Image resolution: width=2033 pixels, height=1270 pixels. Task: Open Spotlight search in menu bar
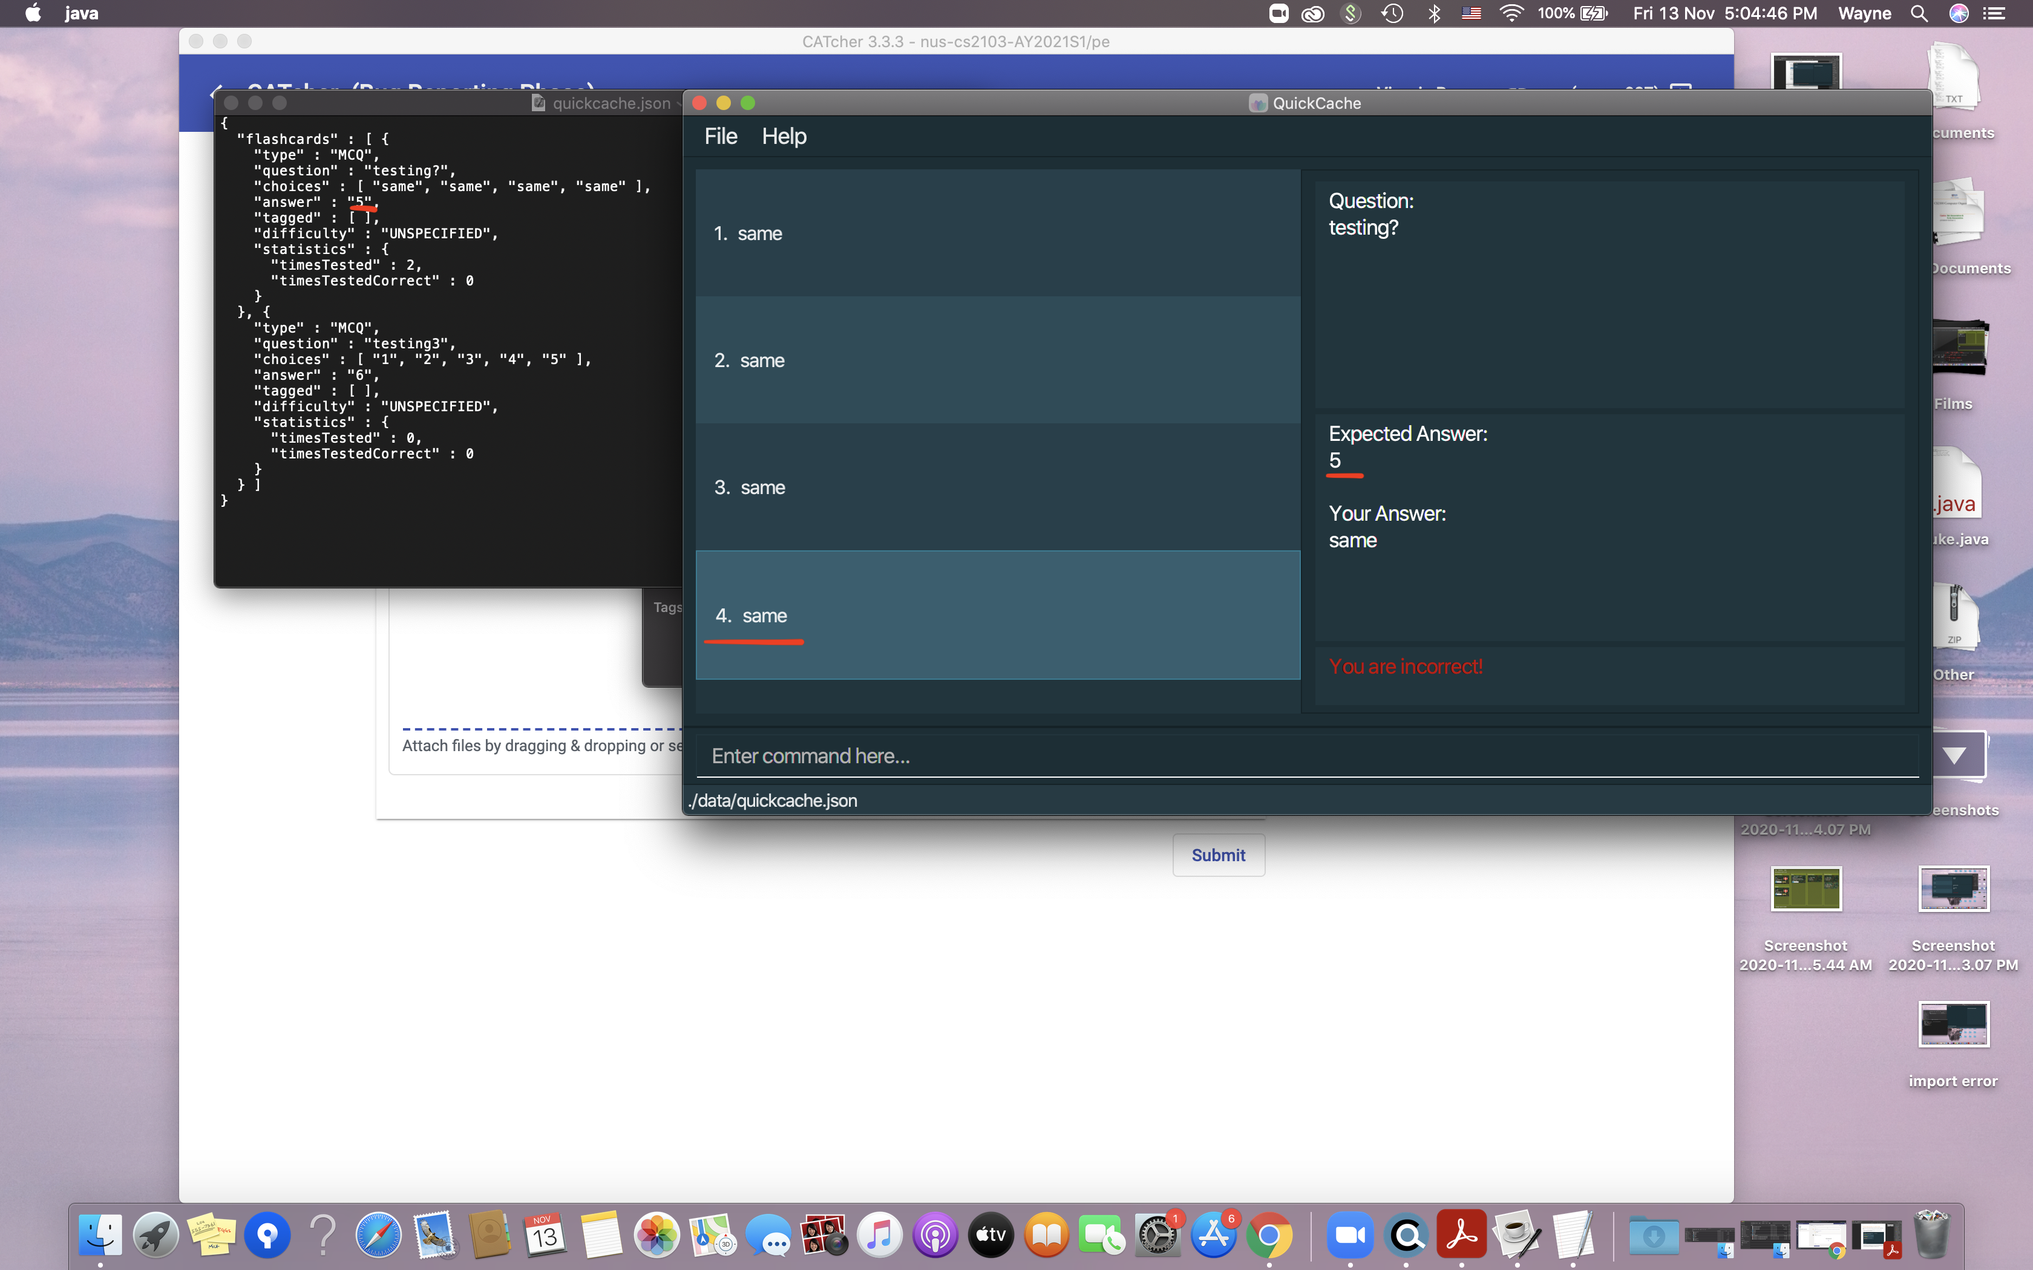click(x=1919, y=13)
